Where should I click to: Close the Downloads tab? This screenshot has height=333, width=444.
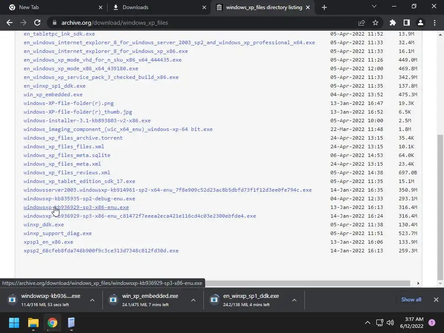coord(204,7)
